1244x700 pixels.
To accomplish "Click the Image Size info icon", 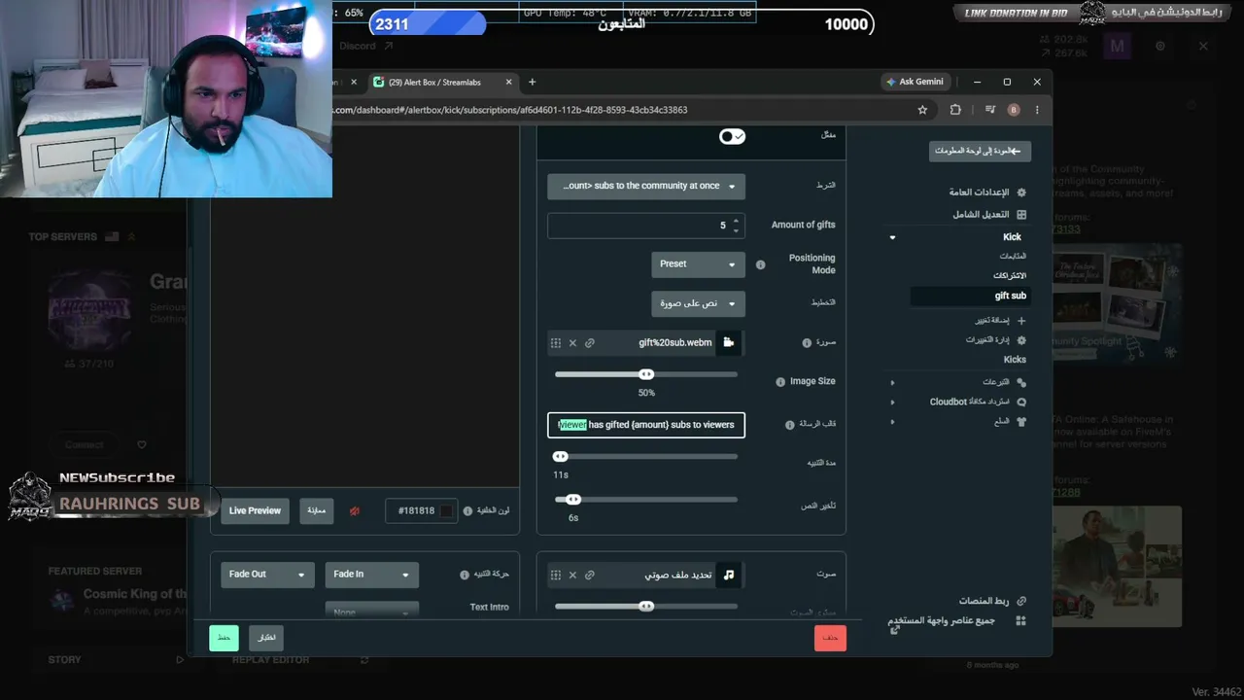I will click(x=780, y=382).
